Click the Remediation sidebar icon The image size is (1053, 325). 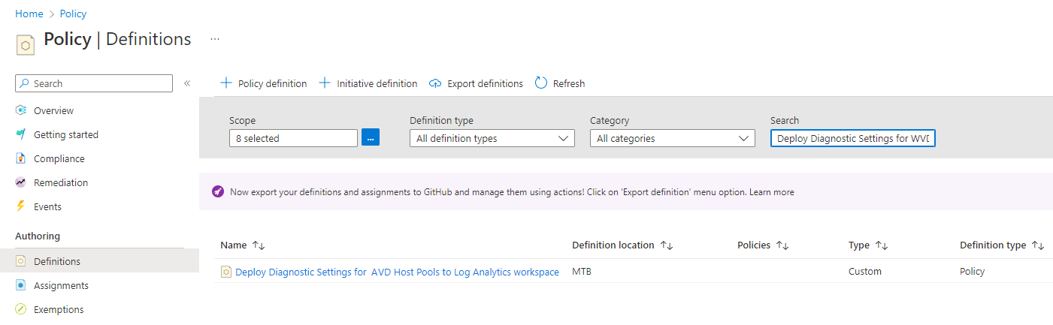point(21,182)
